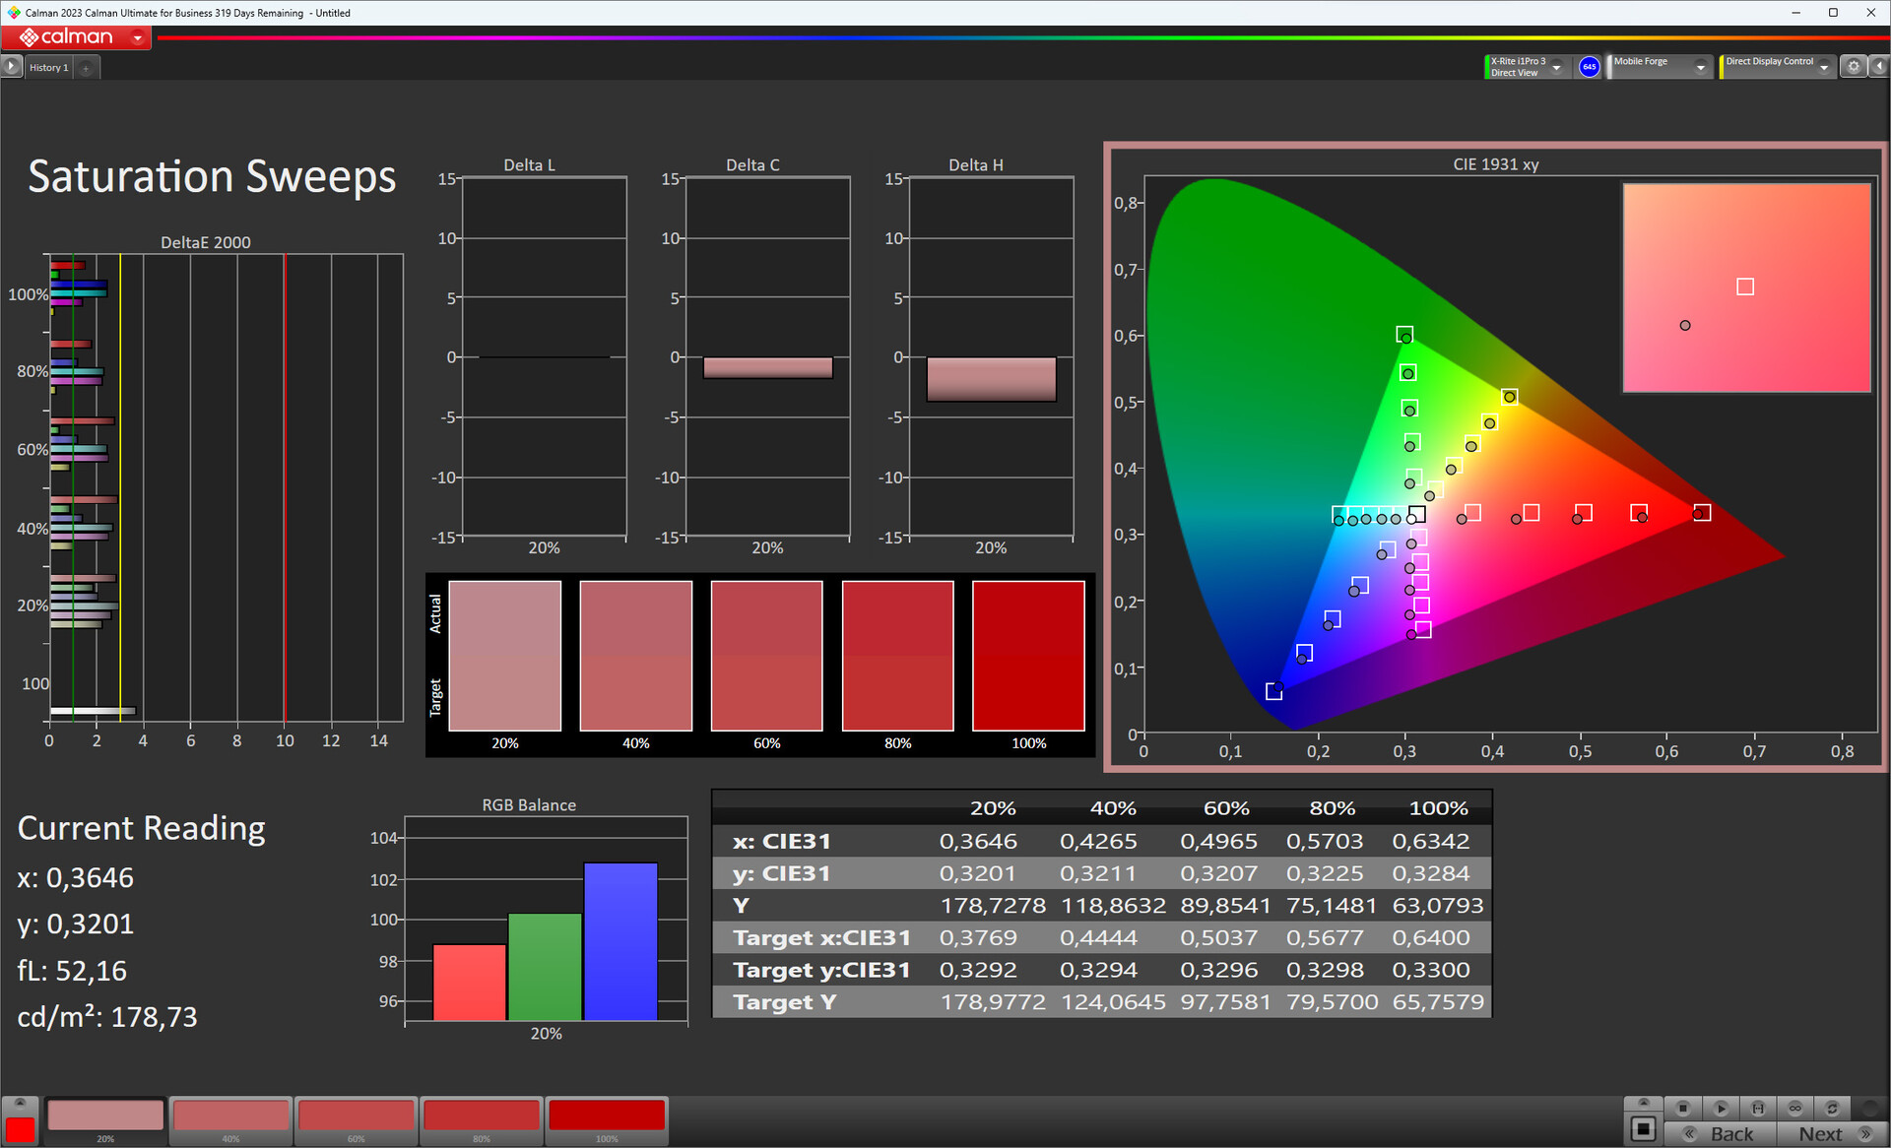Expand Direct Display Control dropdown

point(1824,67)
